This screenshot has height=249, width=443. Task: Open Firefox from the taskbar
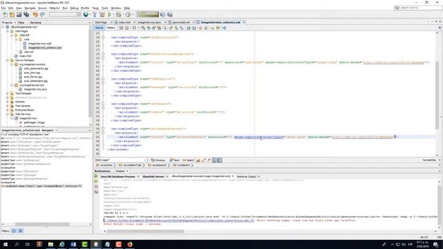pos(129,244)
